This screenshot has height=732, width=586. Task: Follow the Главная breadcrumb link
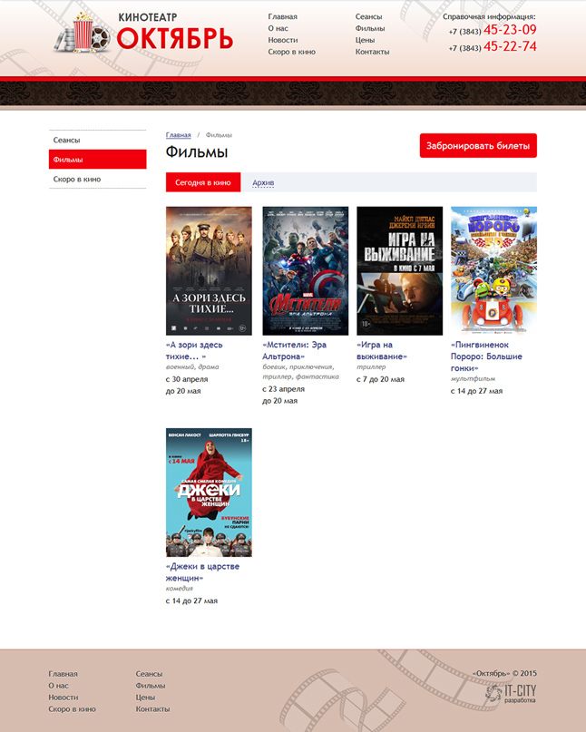pyautogui.click(x=179, y=135)
